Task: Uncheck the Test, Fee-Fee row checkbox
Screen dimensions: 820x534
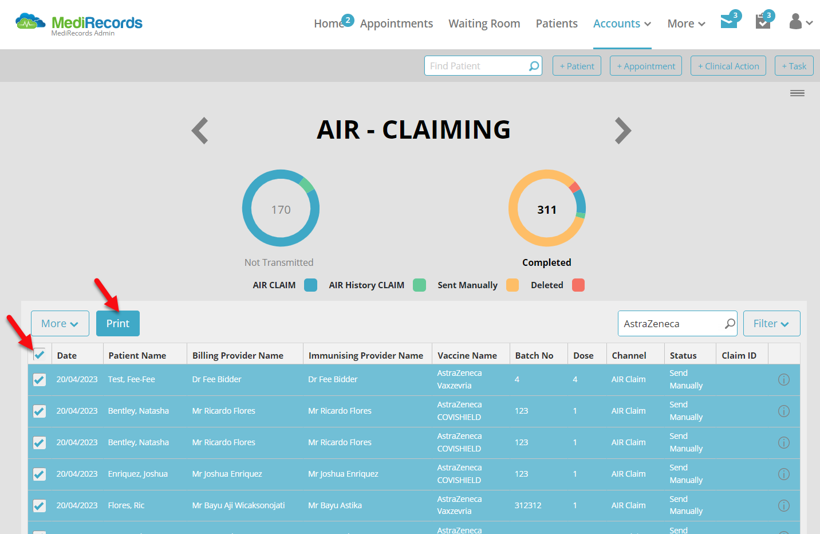Action: 40,380
